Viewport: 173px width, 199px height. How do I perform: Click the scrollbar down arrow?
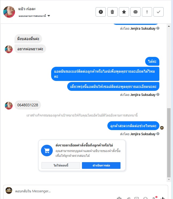169,180
